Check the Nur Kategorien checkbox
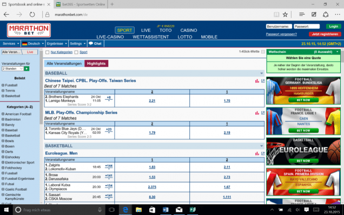 [x=47, y=53]
